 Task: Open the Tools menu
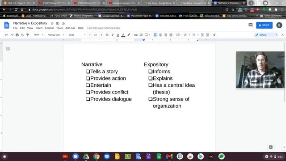coord(59,28)
